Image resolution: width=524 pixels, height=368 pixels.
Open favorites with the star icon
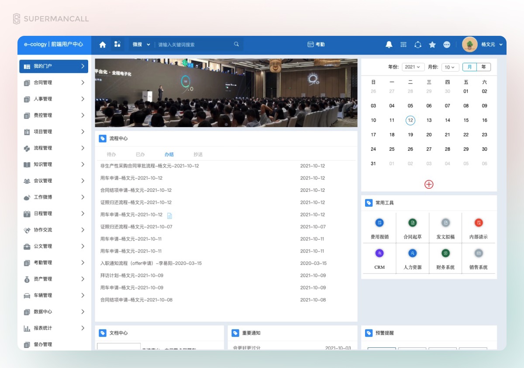tap(432, 45)
